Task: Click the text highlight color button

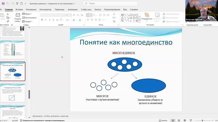Action: tap(74, 20)
